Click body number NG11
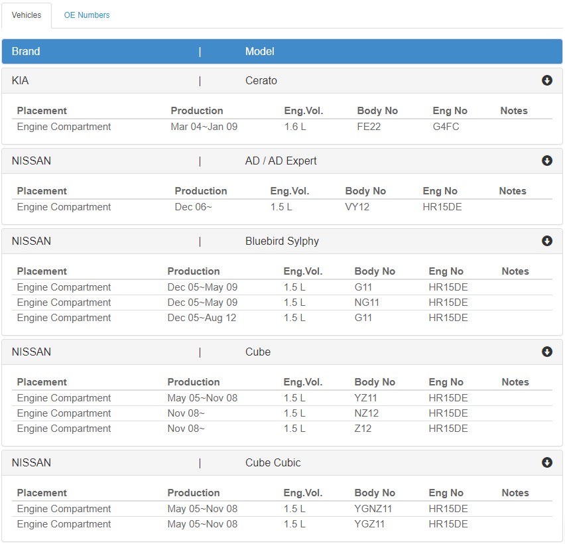 [367, 303]
